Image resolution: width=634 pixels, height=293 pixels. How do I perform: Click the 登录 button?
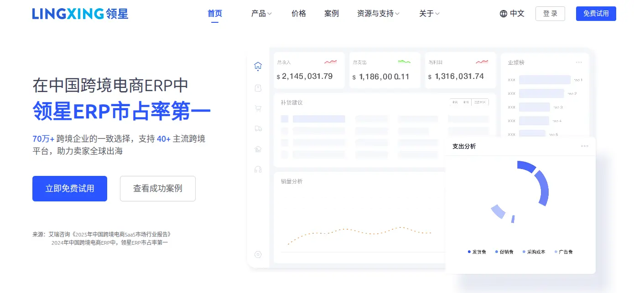[x=550, y=14]
